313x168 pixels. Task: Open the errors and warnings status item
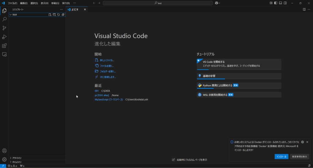pyautogui.click(x=12, y=166)
